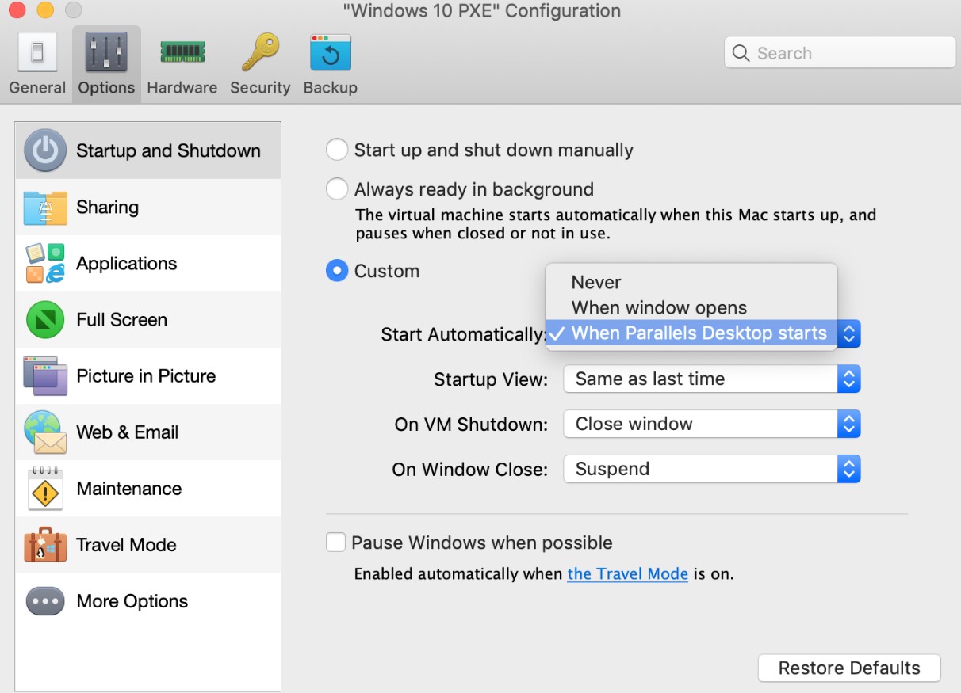Select Always ready in background option
Viewport: 961px width, 693px height.
click(x=337, y=189)
